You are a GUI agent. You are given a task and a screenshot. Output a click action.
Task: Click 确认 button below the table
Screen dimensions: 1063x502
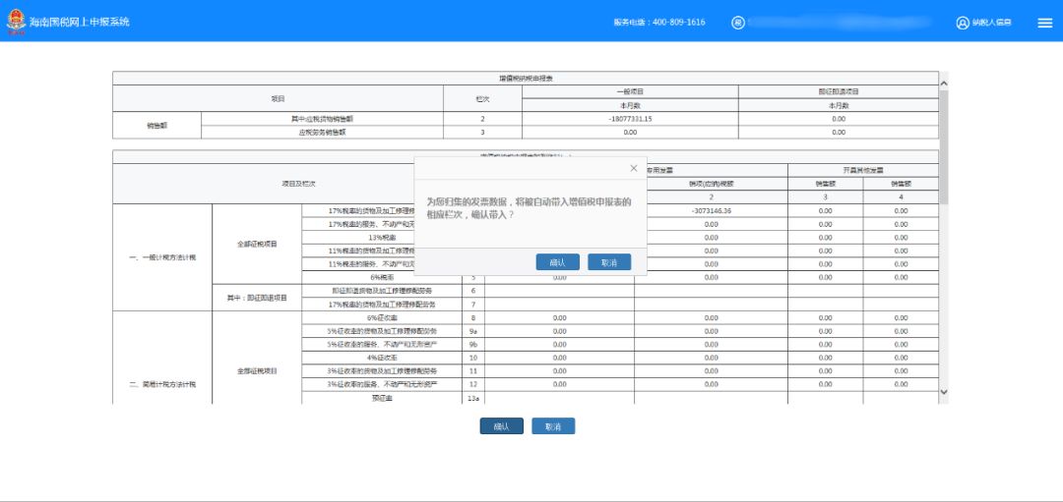501,426
